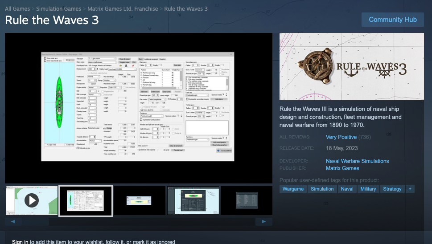Select the third small ship profile thumbnail

[140, 200]
